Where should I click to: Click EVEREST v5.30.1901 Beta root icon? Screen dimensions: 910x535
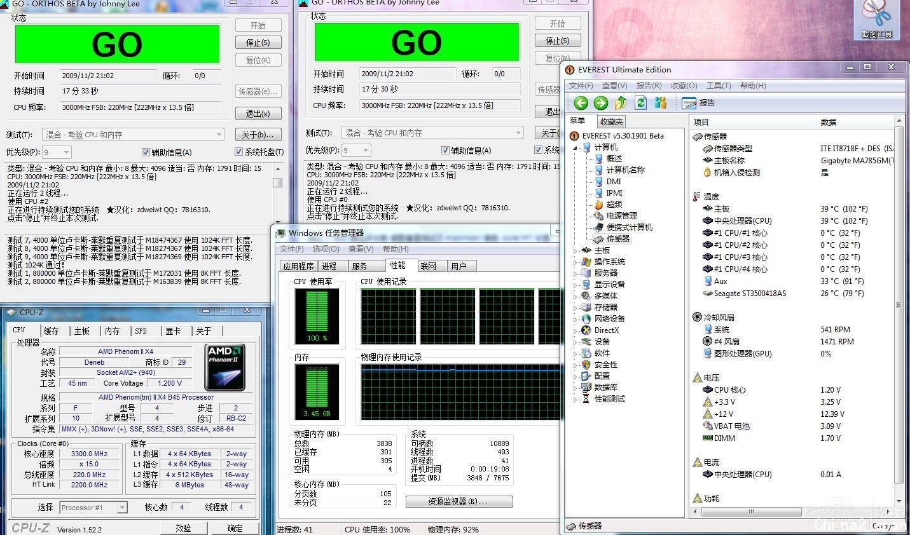[574, 136]
